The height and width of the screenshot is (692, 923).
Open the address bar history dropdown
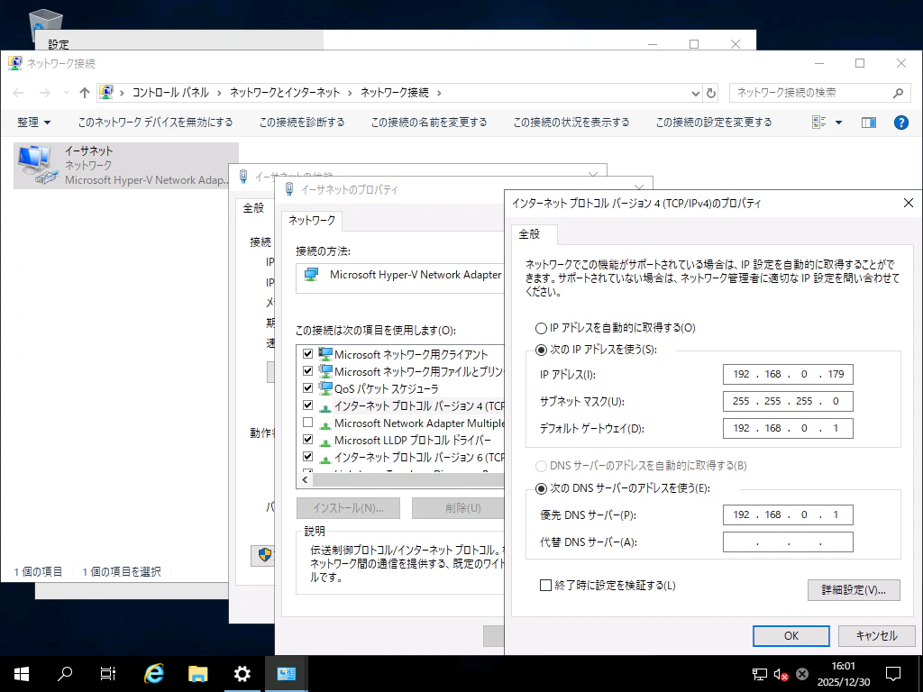(x=694, y=92)
